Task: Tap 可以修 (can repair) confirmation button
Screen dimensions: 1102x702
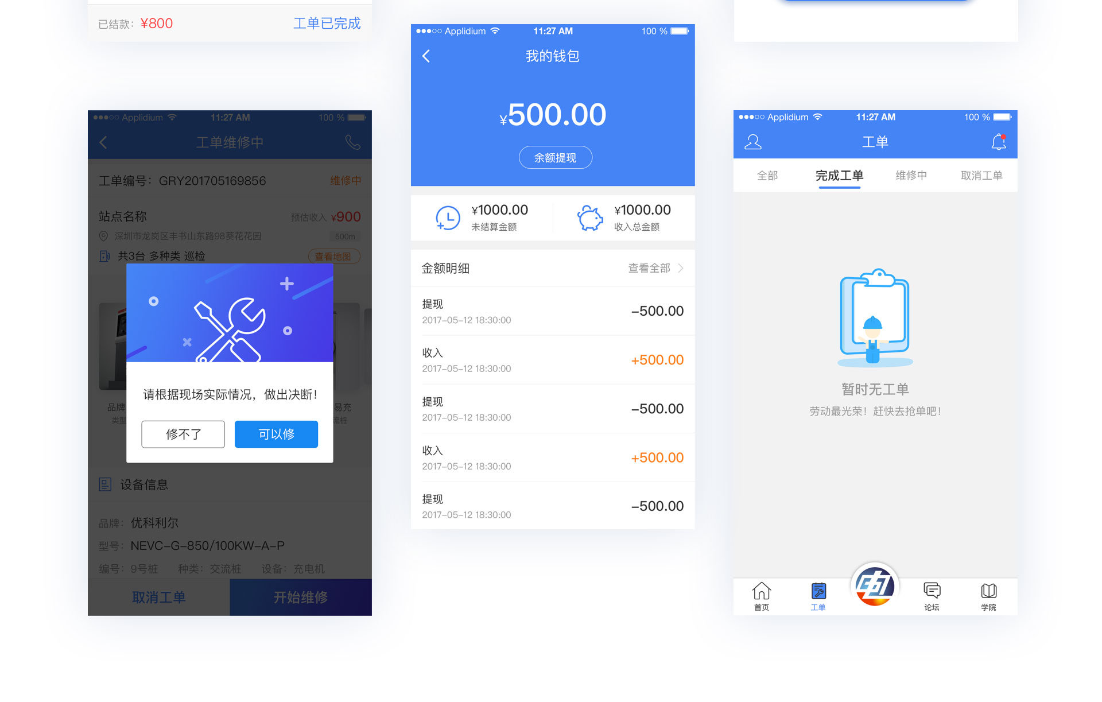Action: pos(276,434)
